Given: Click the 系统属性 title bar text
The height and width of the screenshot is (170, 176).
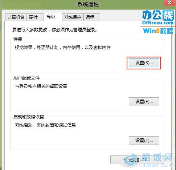Looking at the screenshot, I should point(88,4).
